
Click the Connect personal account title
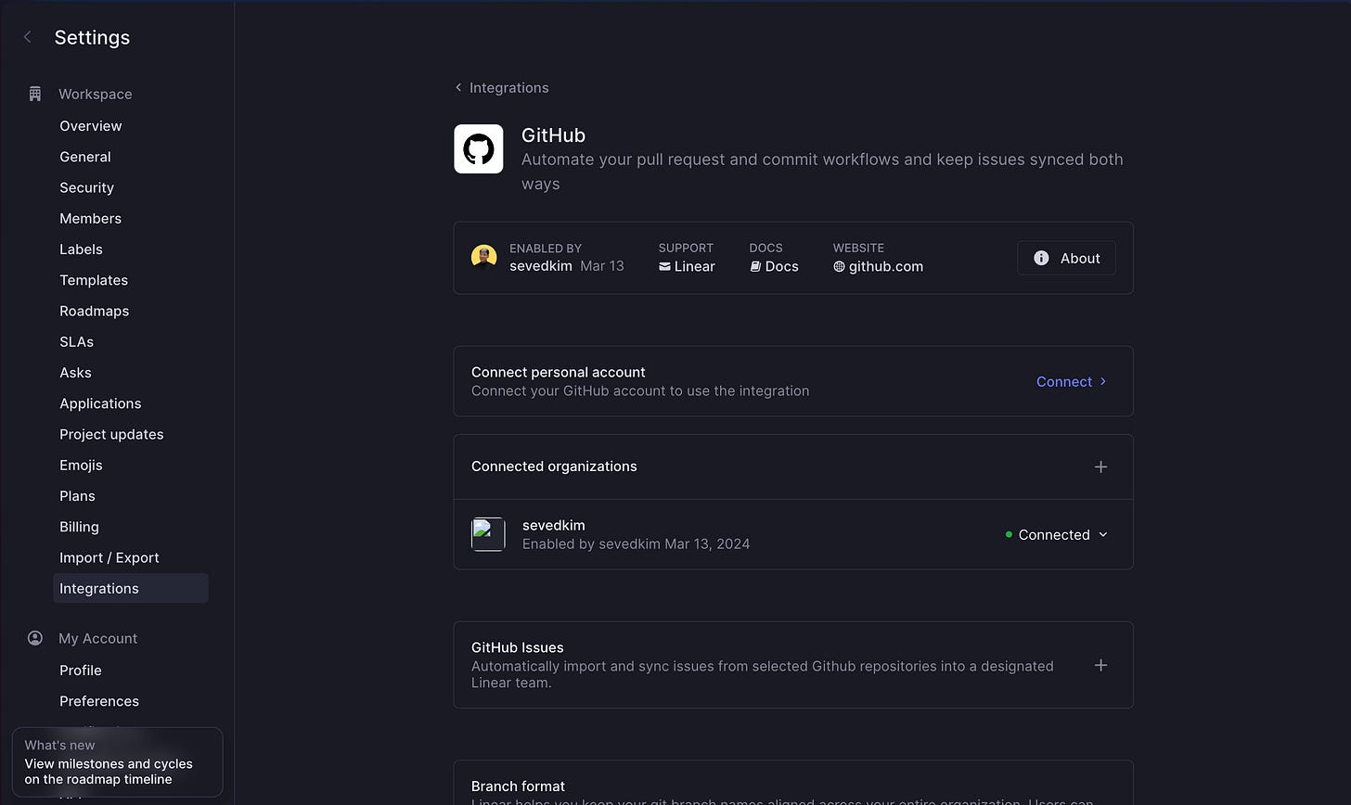click(558, 372)
